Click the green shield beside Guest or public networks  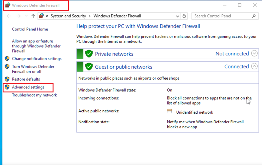[x=89, y=67]
